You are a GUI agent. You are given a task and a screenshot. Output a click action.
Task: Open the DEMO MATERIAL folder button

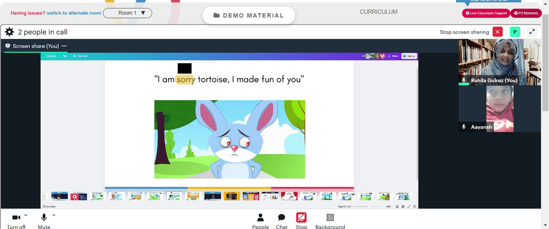click(249, 15)
